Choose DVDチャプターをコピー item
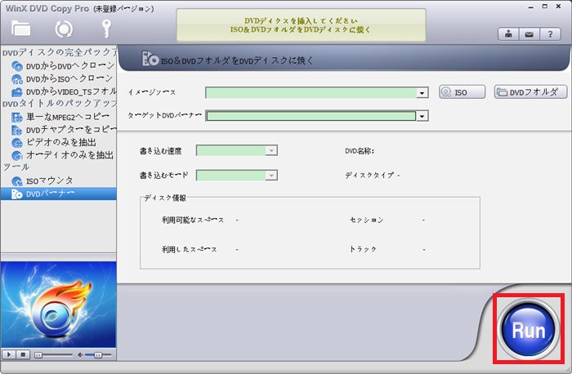 (x=64, y=129)
